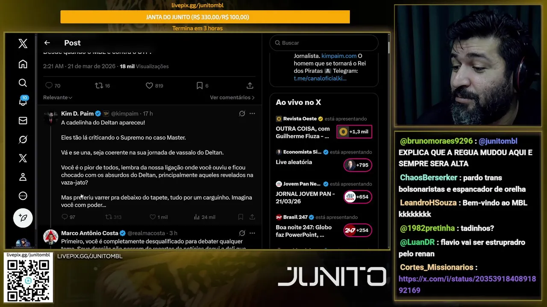Click the x.com status link in chat

(x=467, y=284)
